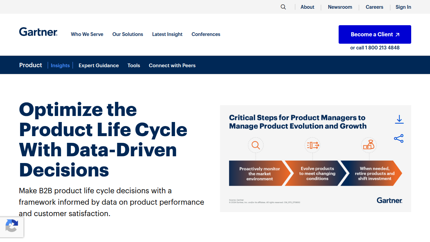Image resolution: width=430 pixels, height=242 pixels.
Task: Click the 'Optimize the Product Life Cycle' headline
Action: 103,139
